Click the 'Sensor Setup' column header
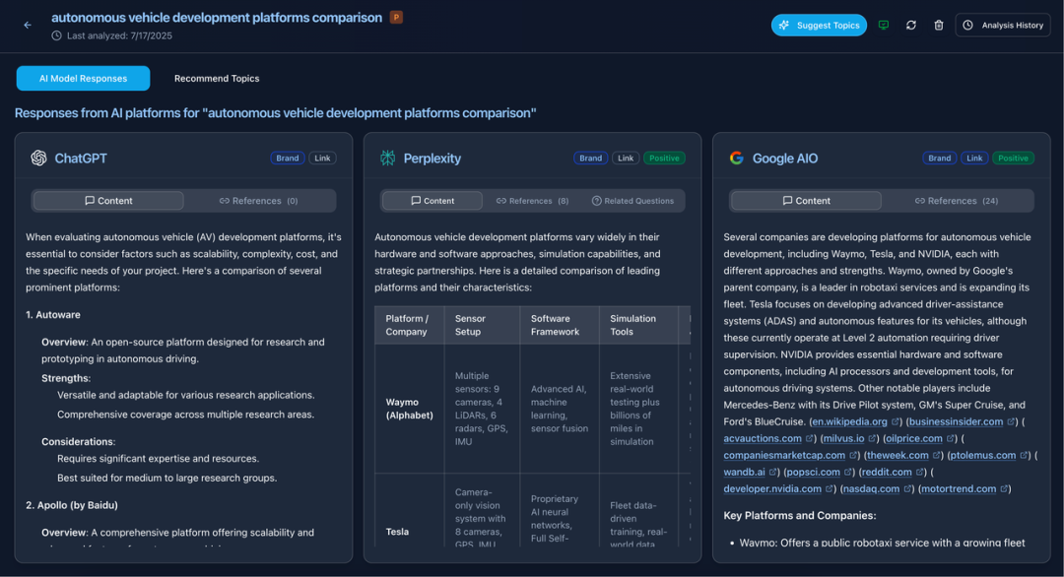Image resolution: width=1064 pixels, height=577 pixels. pyautogui.click(x=482, y=326)
